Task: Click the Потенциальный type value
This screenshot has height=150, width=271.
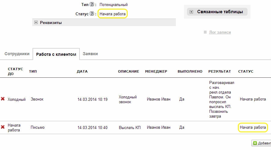Action: coord(114,5)
